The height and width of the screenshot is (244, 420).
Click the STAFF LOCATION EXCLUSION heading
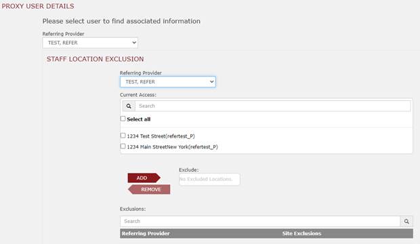point(95,59)
